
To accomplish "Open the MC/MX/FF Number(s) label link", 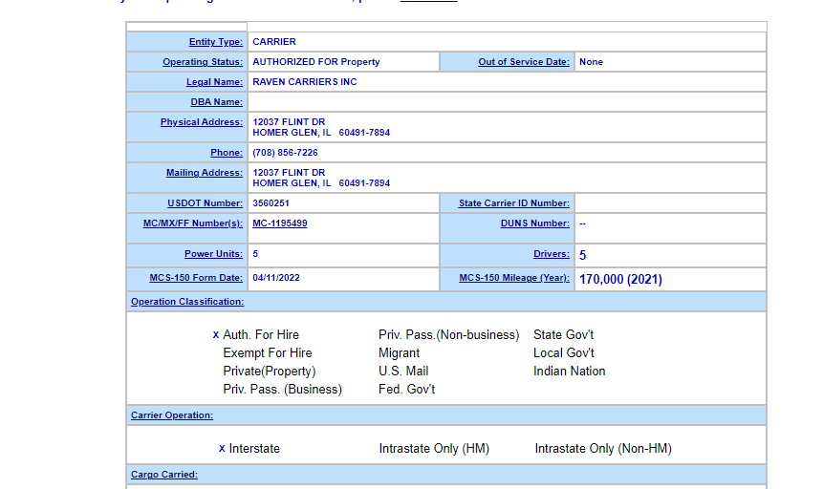I will [193, 223].
